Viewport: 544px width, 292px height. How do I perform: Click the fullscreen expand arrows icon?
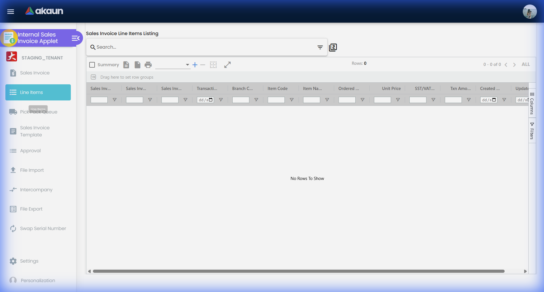tap(227, 65)
